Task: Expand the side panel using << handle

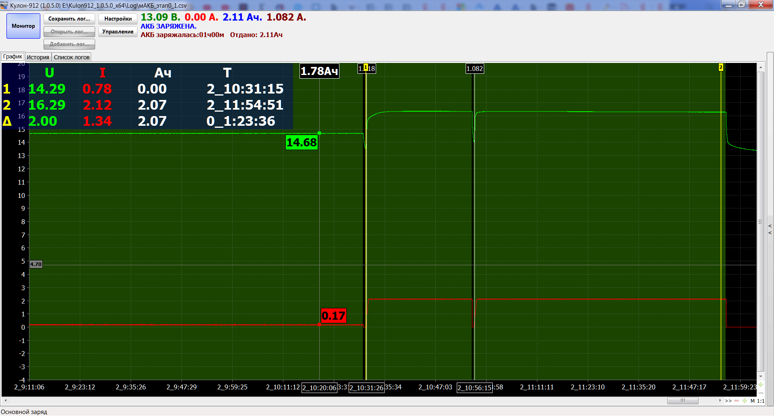Action: click(x=770, y=229)
